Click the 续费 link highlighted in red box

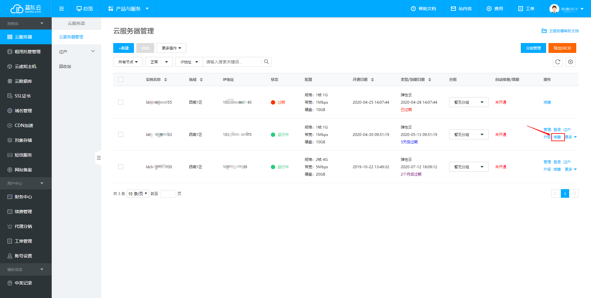(557, 137)
